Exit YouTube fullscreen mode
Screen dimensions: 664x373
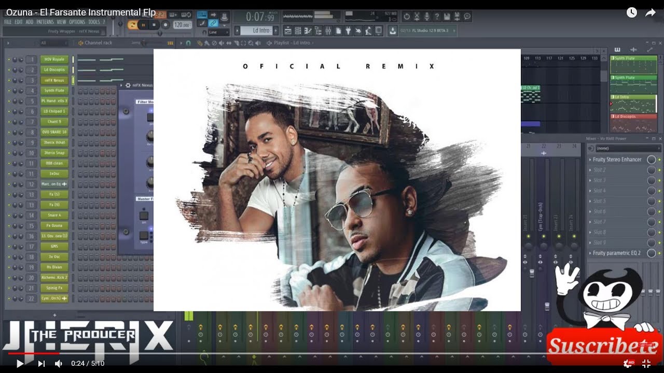646,364
